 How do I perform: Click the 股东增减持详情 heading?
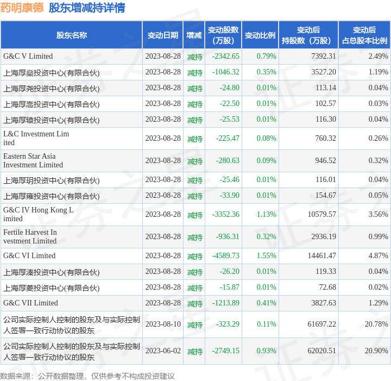[x=87, y=8]
